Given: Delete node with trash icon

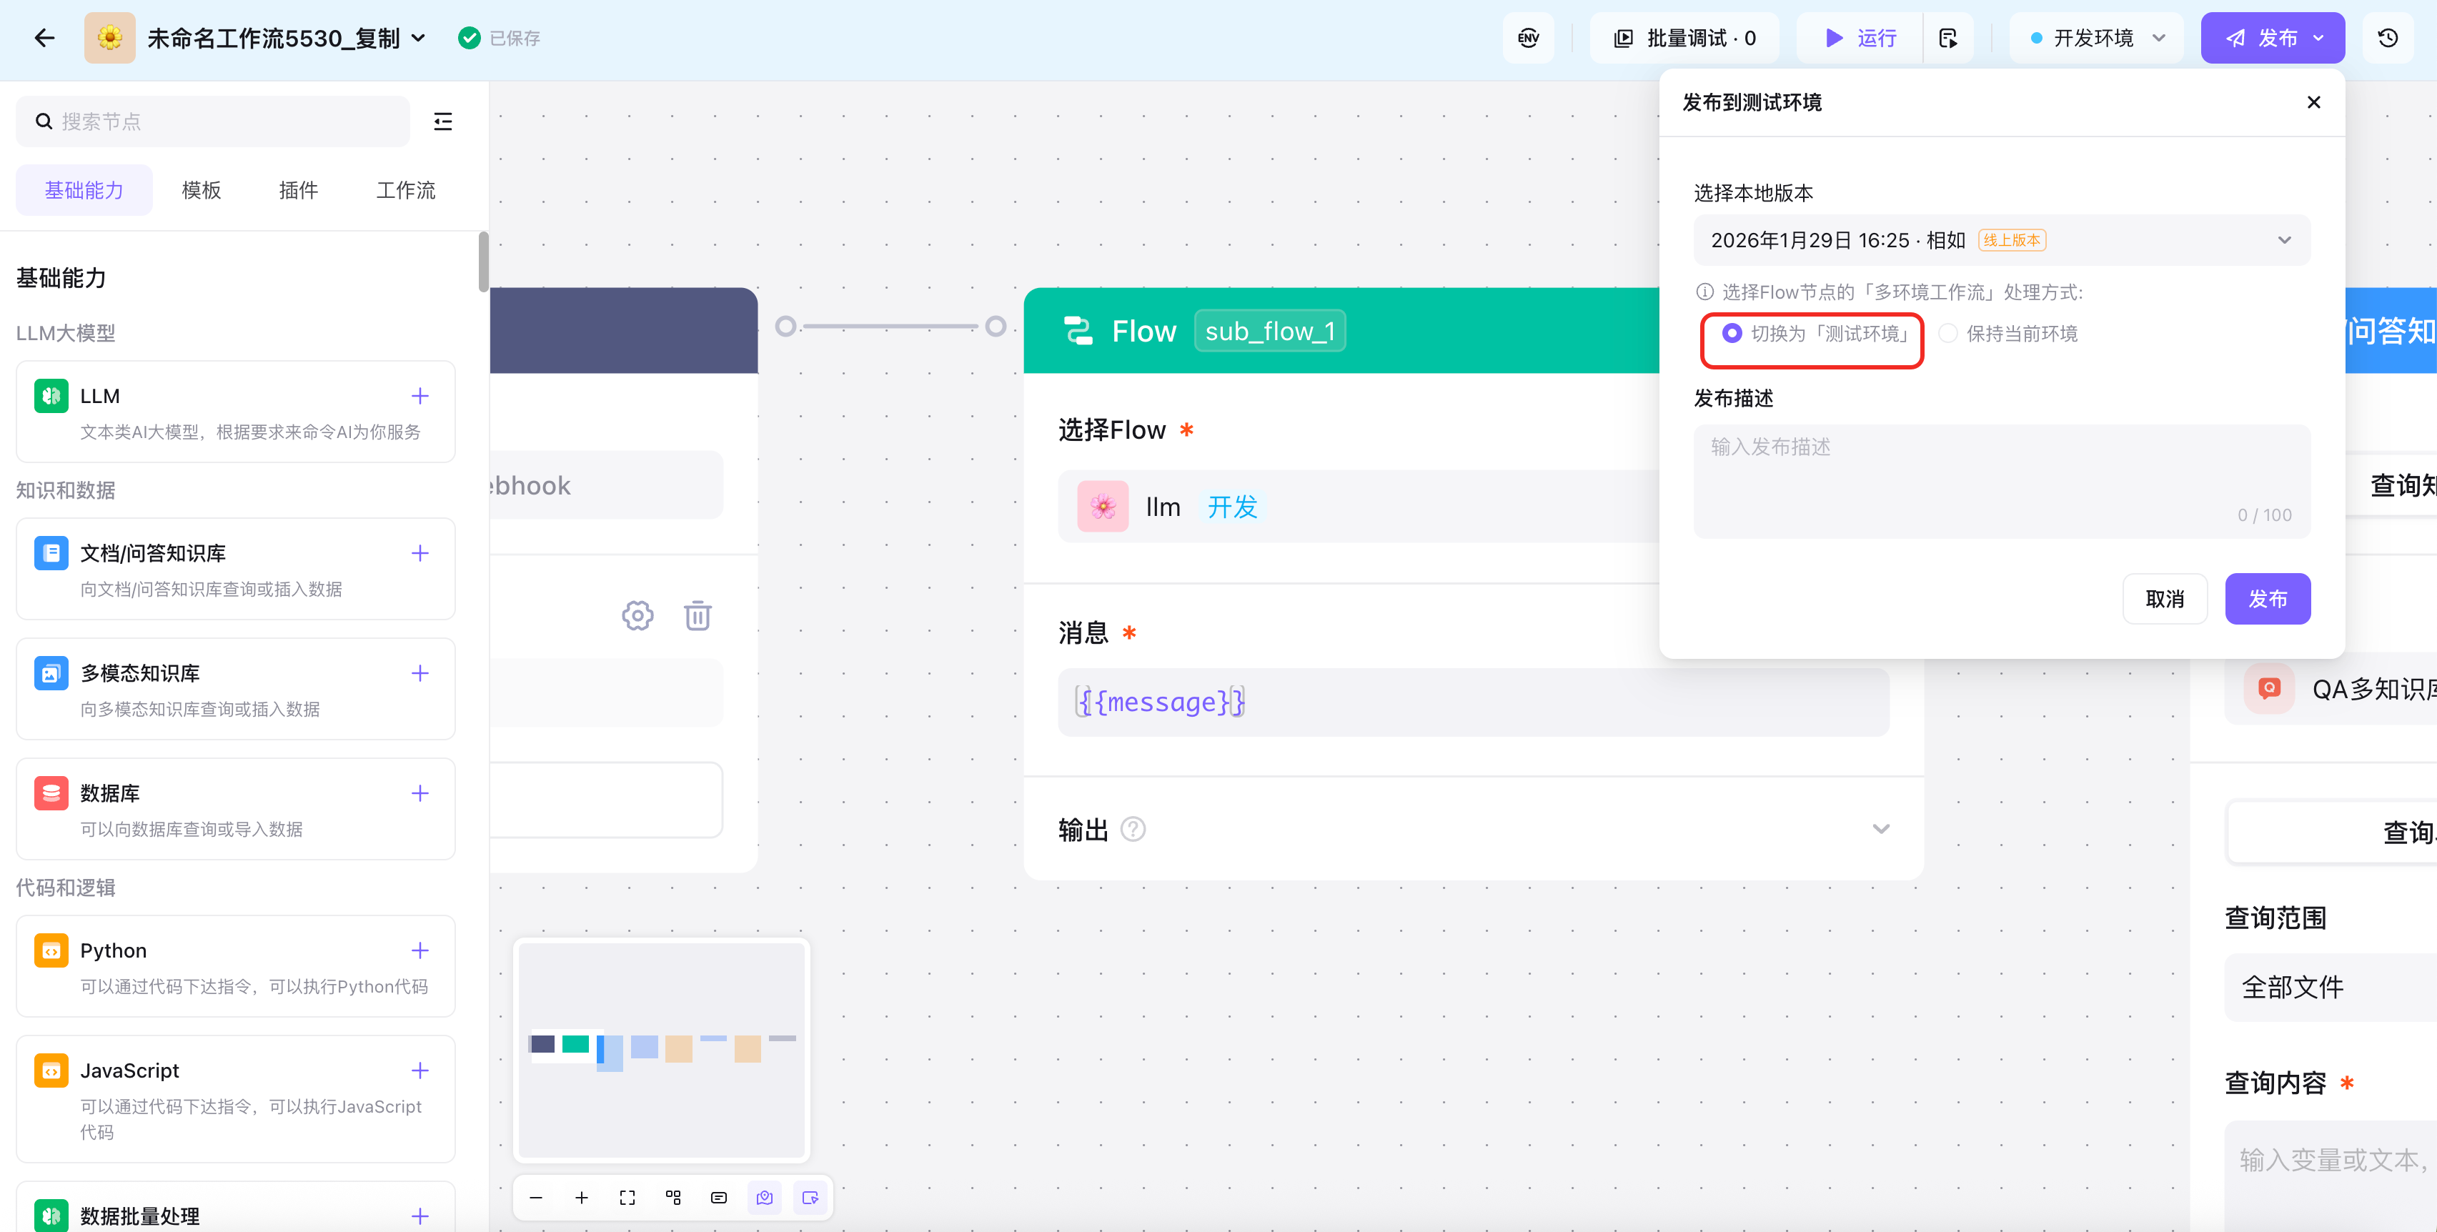Looking at the screenshot, I should (x=698, y=615).
